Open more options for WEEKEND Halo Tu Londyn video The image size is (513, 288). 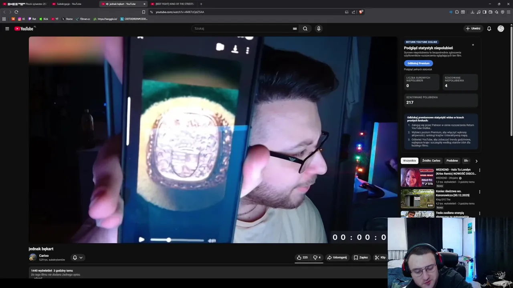pos(479,170)
